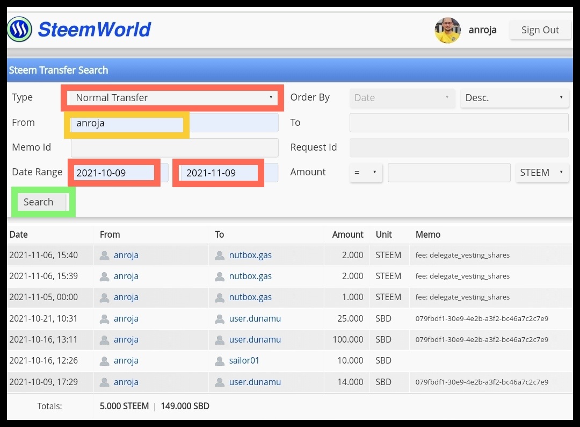Open the sailor01 account link
This screenshot has width=580, height=427.
click(x=244, y=361)
